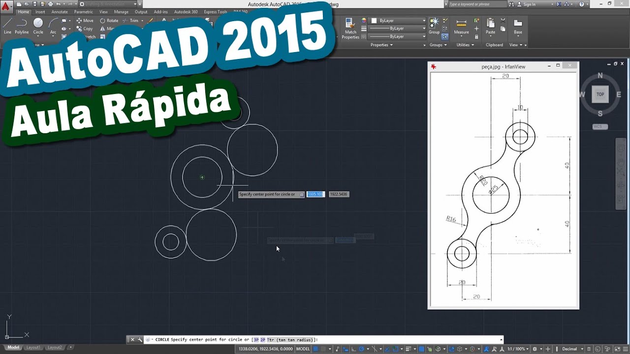The width and height of the screenshot is (630, 354).
Task: Activate the Rotate command
Action: pos(109,21)
